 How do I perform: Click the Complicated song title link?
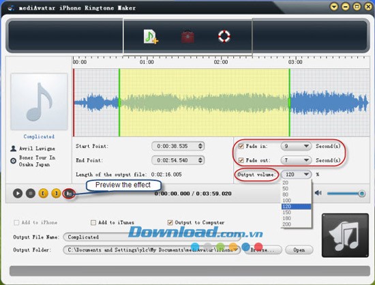pos(39,136)
